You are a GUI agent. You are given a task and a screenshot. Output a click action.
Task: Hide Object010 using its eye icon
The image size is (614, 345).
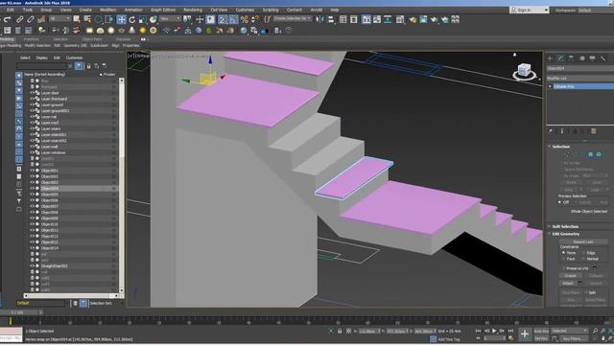coord(32,224)
